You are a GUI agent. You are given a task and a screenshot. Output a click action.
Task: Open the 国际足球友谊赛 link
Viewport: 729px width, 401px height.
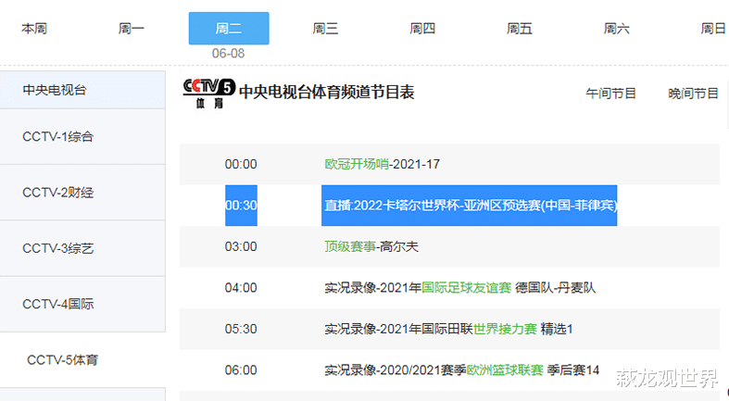tap(466, 288)
